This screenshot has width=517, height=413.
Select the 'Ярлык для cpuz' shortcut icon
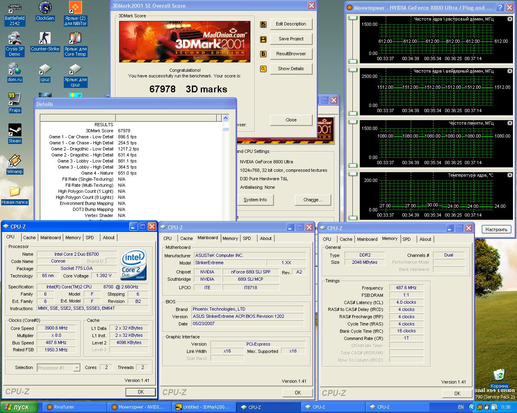click(x=75, y=75)
